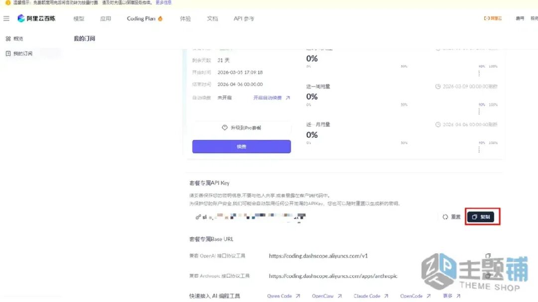Click the link icon before the API key
Screen dimensions: 538x302
[x=198, y=217]
